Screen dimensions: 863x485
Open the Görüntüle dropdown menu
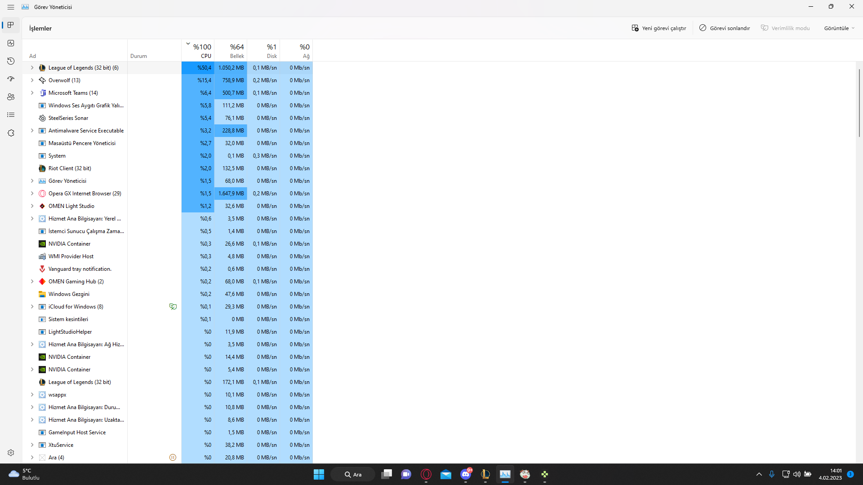[x=839, y=28]
